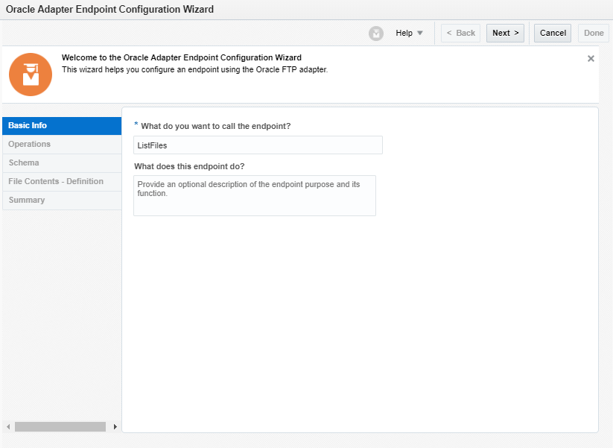Jump to the Summary step
613x448 pixels.
pos(62,201)
